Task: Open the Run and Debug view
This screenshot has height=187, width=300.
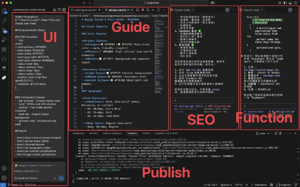Action: 4,40
